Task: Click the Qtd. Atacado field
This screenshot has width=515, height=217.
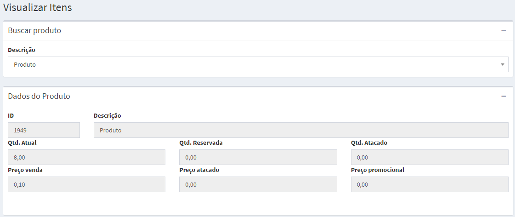Action: point(429,157)
